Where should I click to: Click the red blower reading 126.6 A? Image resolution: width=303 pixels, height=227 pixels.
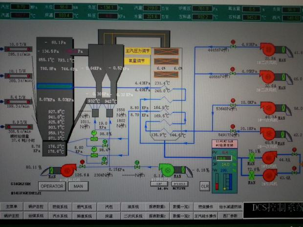click(x=68, y=170)
